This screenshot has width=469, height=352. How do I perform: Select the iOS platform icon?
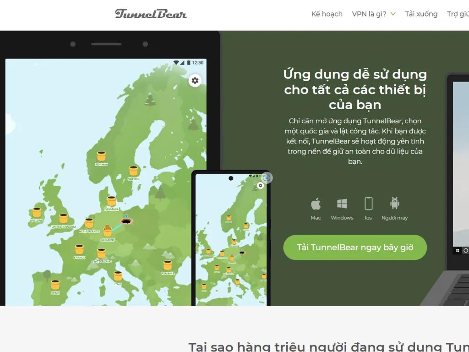pos(368,204)
